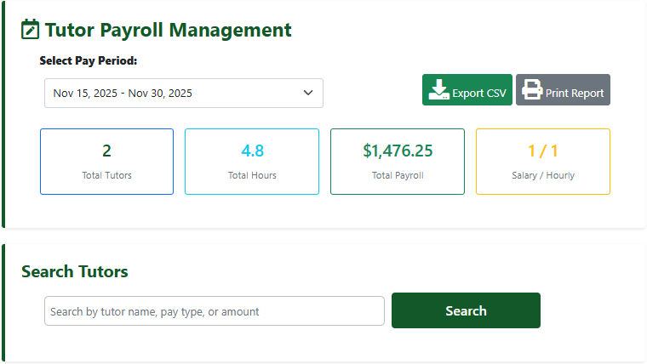Screen dimensions: 647x364
Task: Click the Tutor Payroll Management heading
Action: (168, 30)
